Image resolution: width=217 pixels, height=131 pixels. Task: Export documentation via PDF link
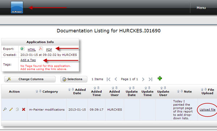pos(49,50)
